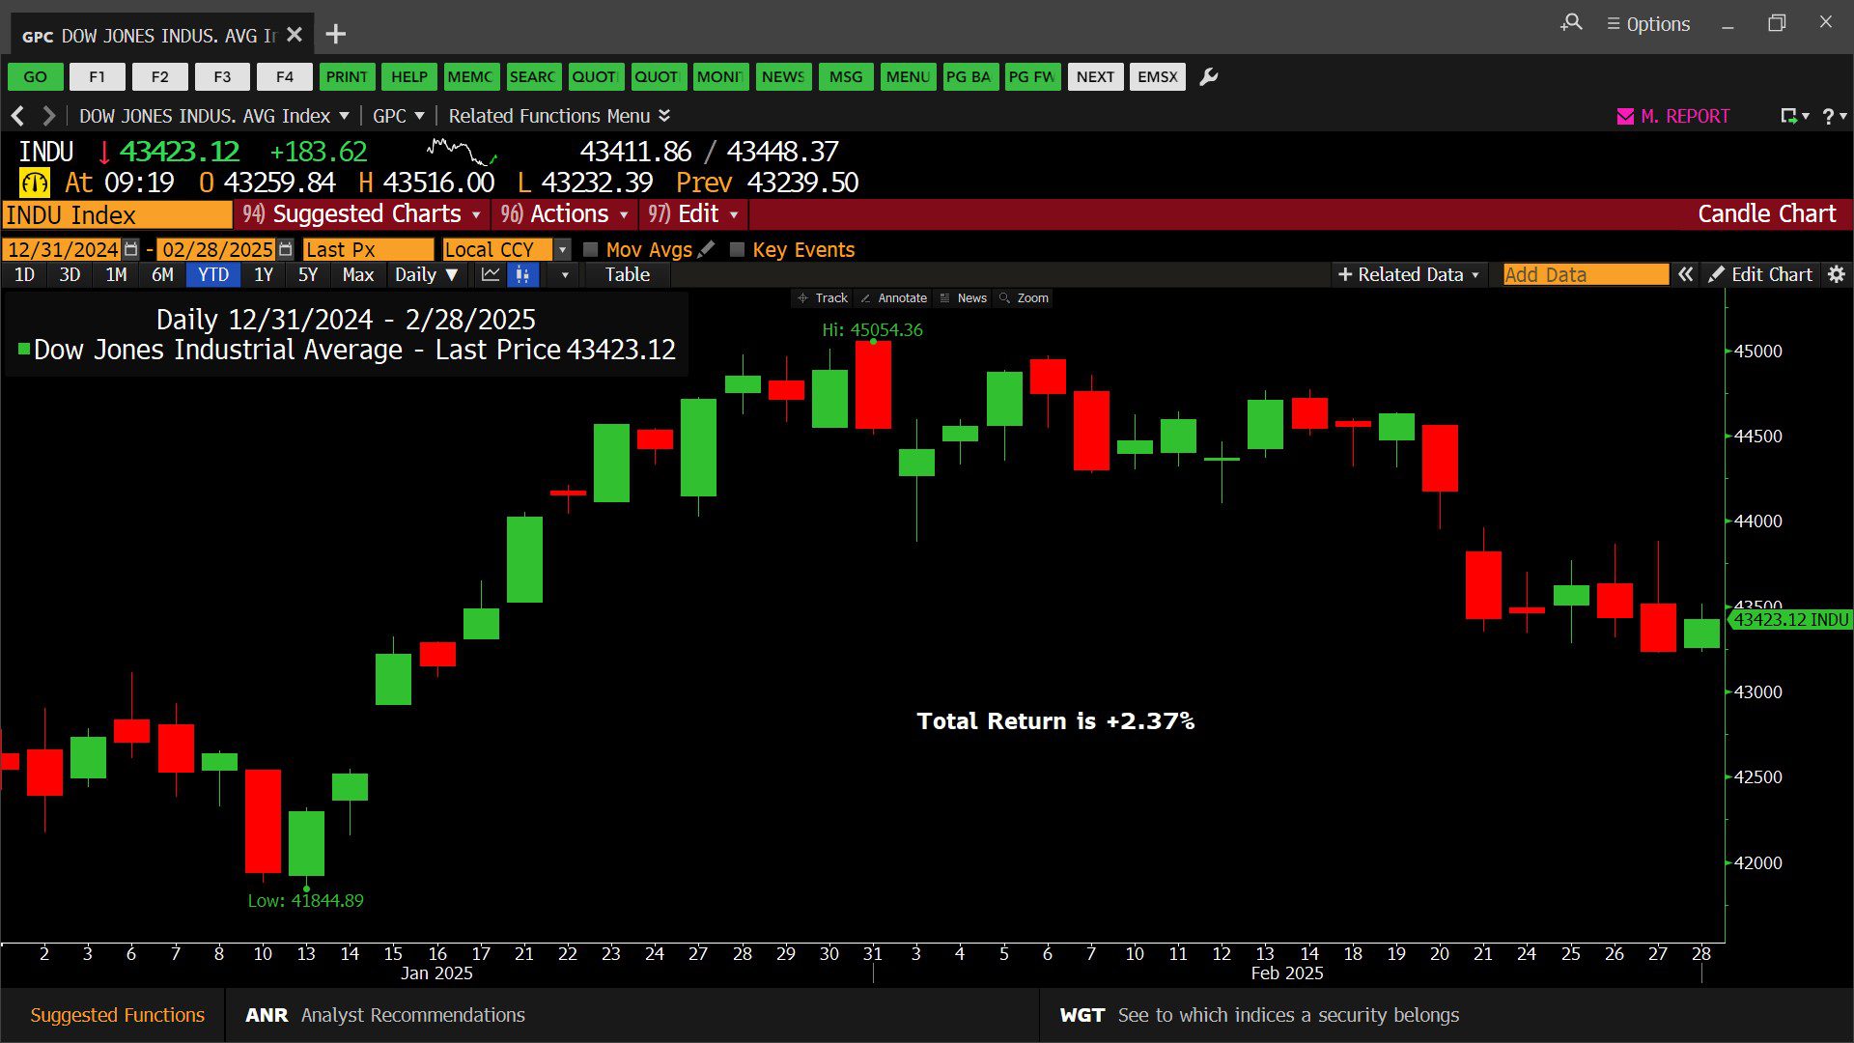Screen dimensions: 1854x1043
Task: Open chart settings gear icon
Action: pyautogui.click(x=1837, y=275)
